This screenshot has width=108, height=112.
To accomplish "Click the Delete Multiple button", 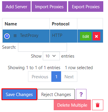I will click(72, 105).
